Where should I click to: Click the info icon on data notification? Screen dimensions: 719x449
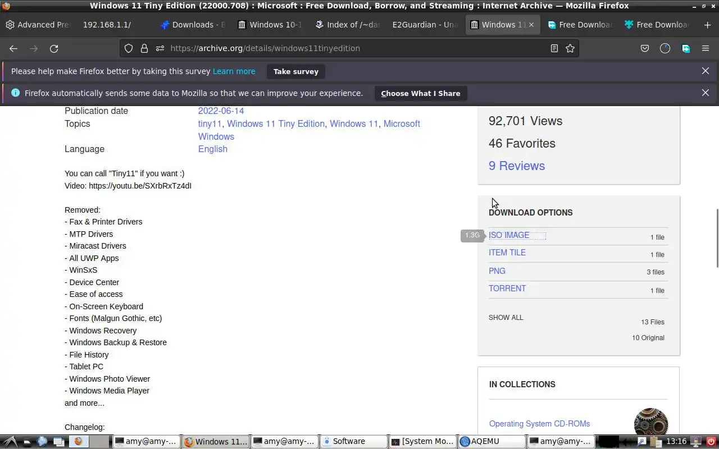[x=15, y=93]
